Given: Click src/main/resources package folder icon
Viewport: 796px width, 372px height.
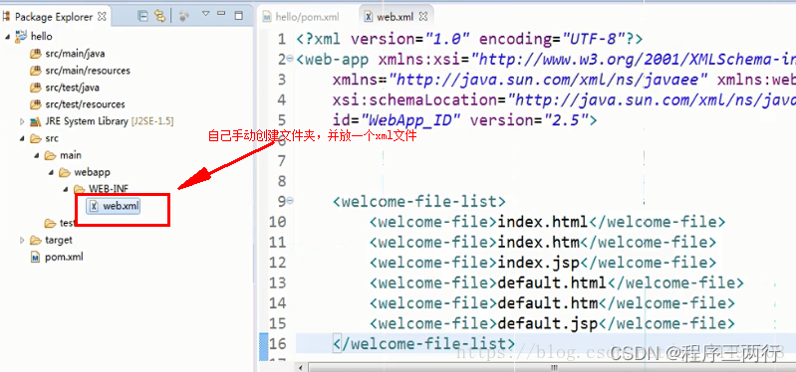Looking at the screenshot, I should click(x=35, y=71).
